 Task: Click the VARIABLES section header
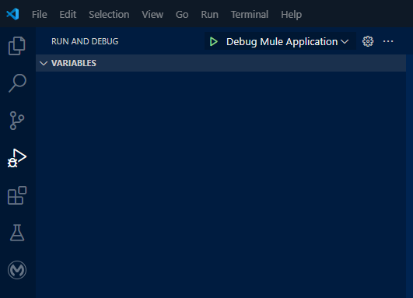pyautogui.click(x=221, y=63)
